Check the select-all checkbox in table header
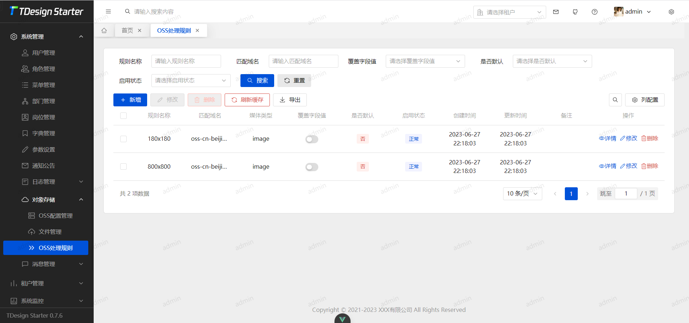Screen dimensions: 689x323 click(x=123, y=115)
